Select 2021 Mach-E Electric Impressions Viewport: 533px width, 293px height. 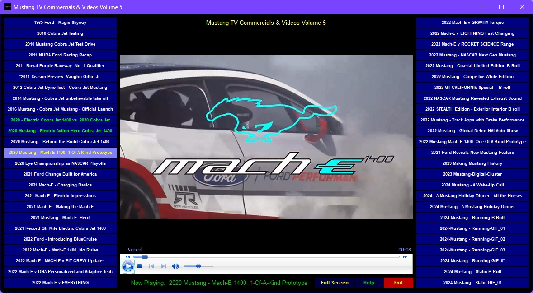pyautogui.click(x=60, y=196)
